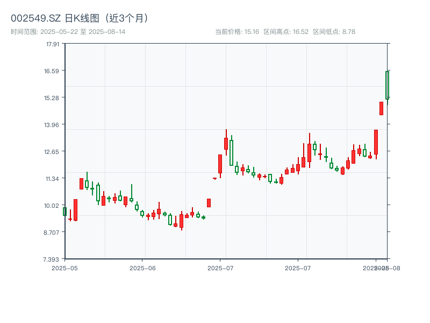Click the 区间高点 16.52 label
Viewport: 430px width, 323px height.
[x=286, y=32]
